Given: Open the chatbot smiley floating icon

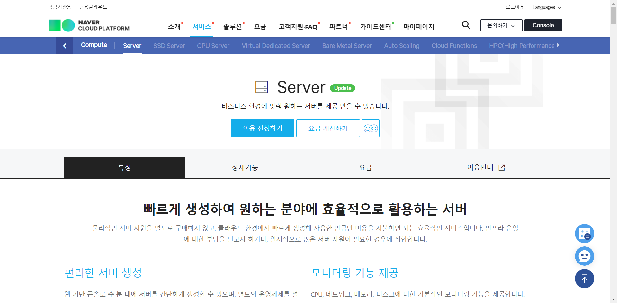Looking at the screenshot, I should (584, 256).
